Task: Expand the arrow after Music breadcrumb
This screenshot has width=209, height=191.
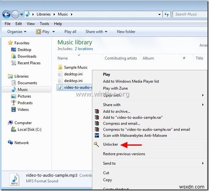Action: pyautogui.click(x=72, y=14)
